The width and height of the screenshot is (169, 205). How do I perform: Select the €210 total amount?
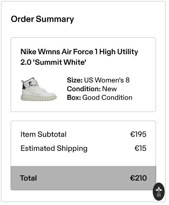[x=138, y=178]
